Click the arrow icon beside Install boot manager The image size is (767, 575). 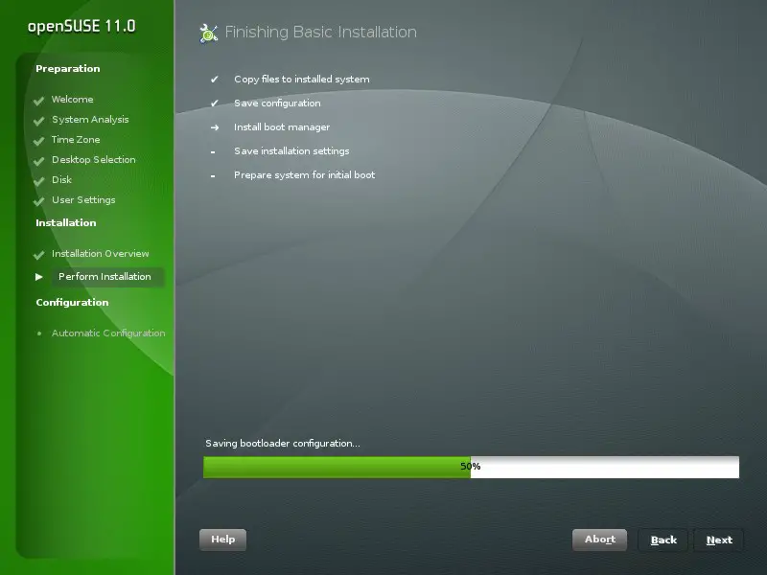click(x=214, y=127)
